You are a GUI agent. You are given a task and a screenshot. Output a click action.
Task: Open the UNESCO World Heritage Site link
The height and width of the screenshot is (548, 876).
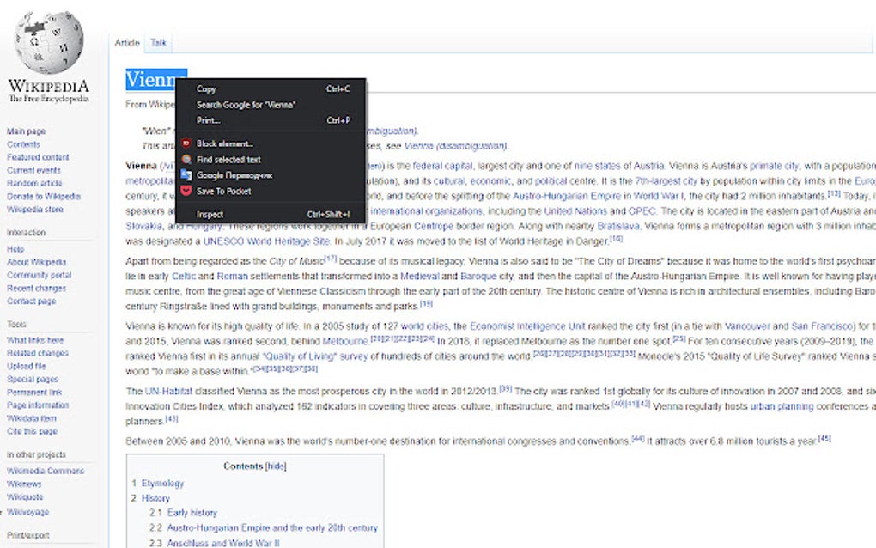click(266, 241)
